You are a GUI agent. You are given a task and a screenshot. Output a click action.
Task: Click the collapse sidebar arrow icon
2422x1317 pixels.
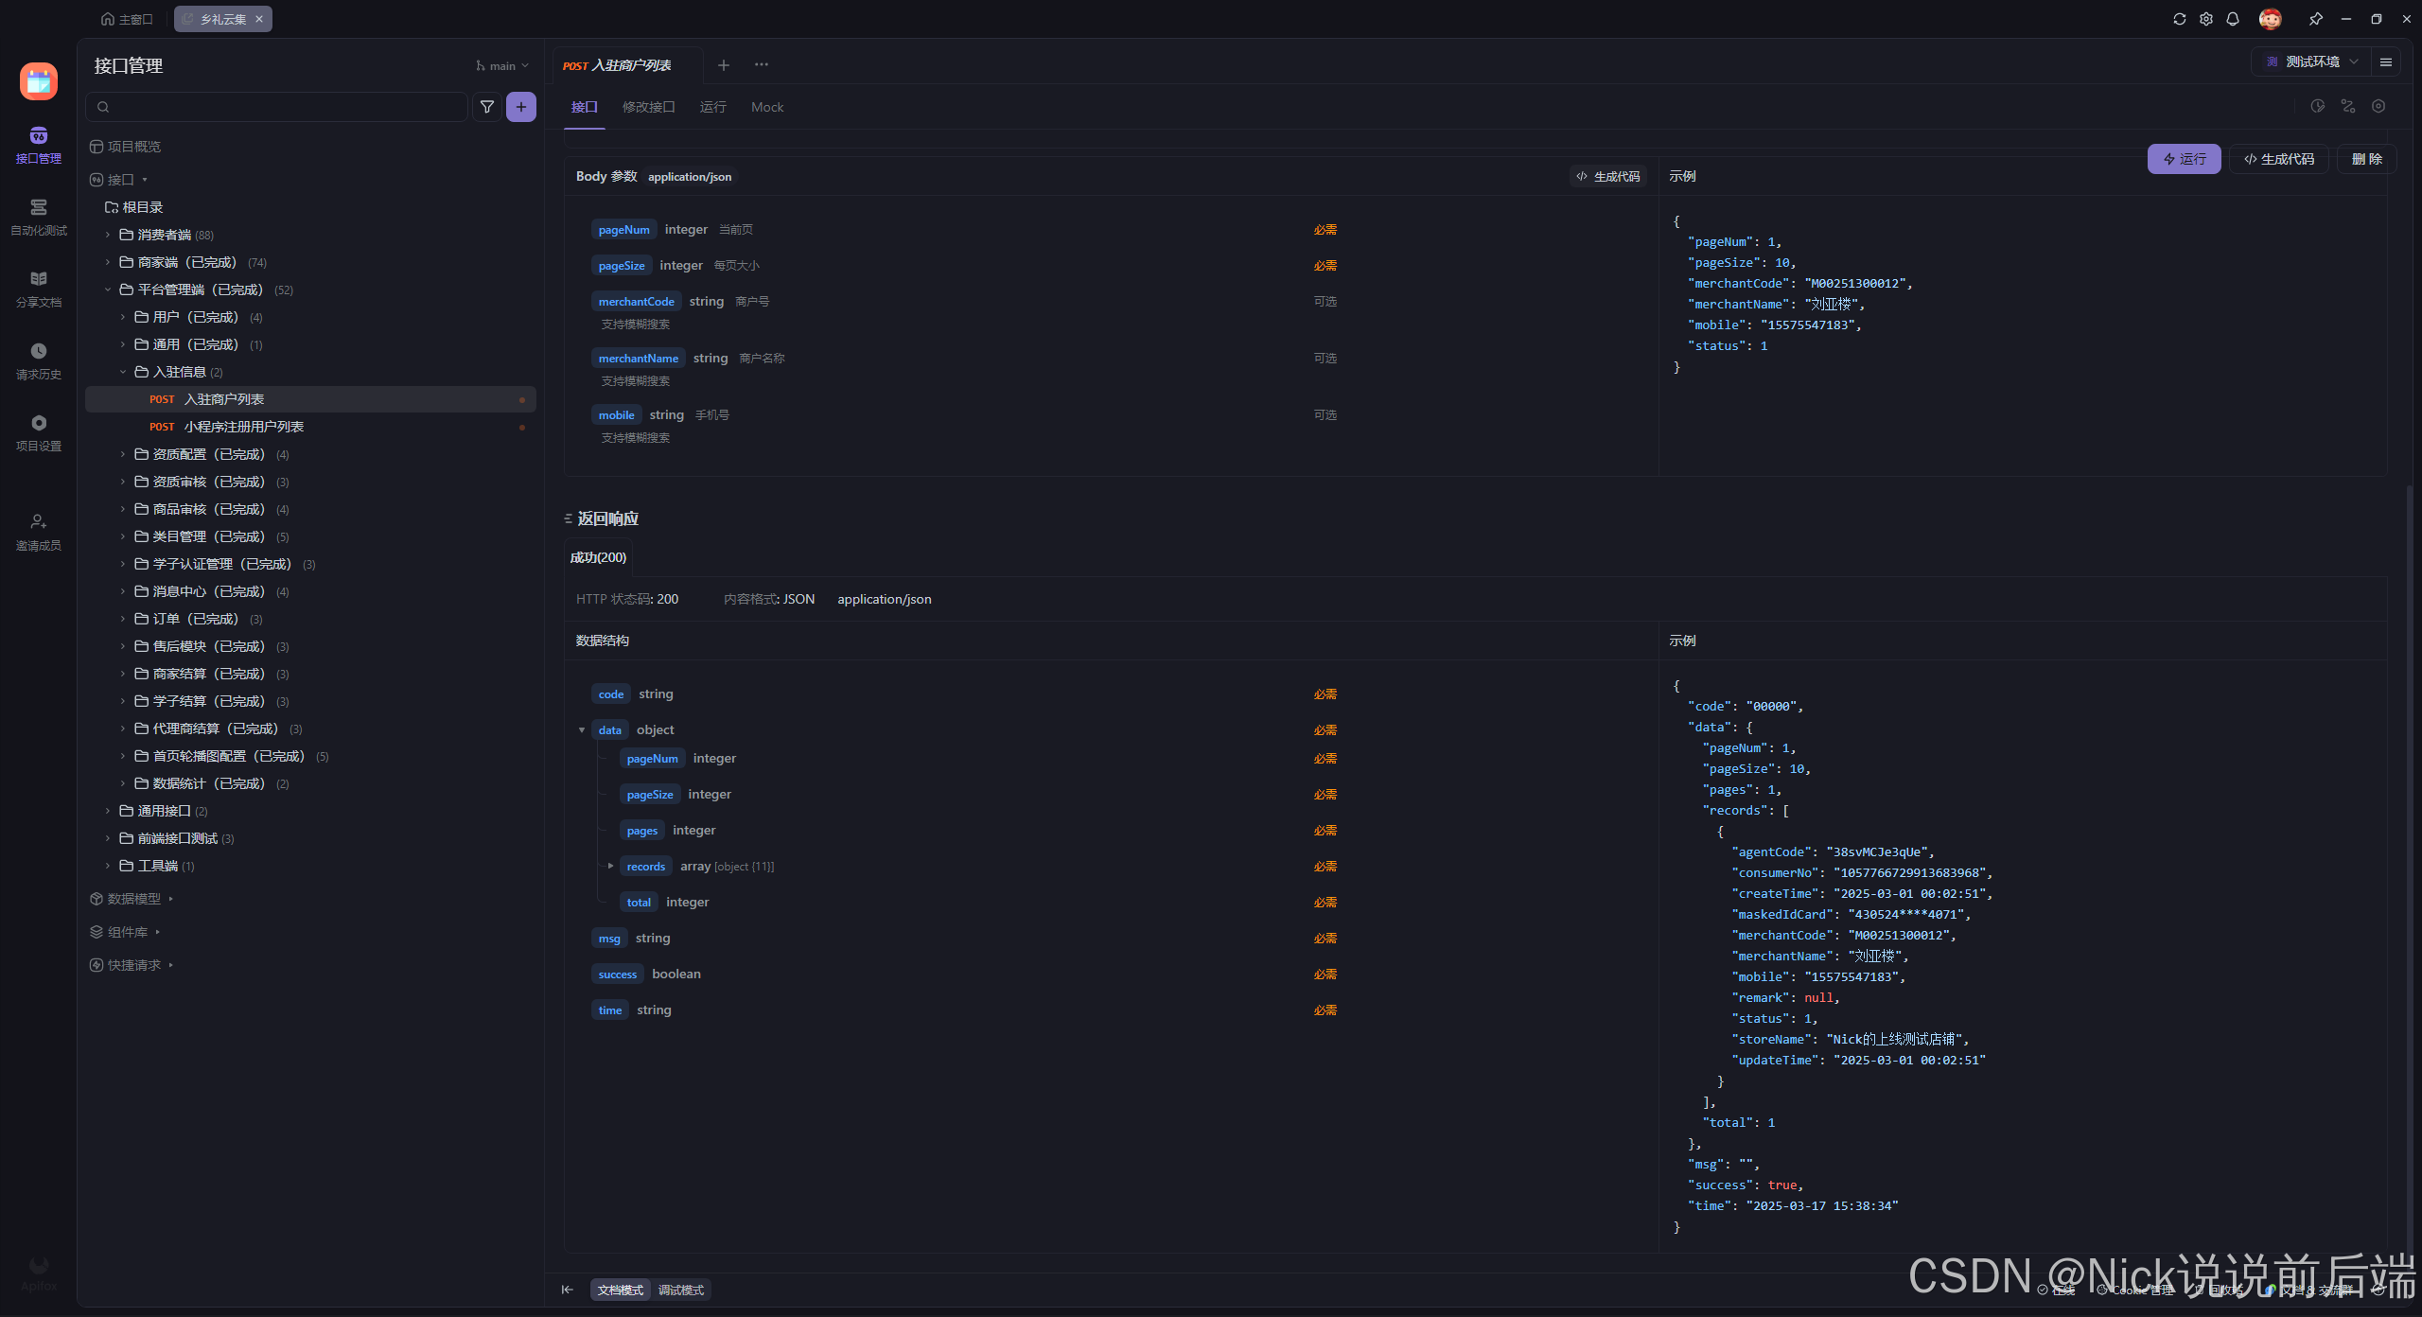pyautogui.click(x=568, y=1290)
